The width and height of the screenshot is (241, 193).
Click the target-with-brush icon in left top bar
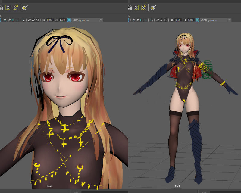pos(25,7)
